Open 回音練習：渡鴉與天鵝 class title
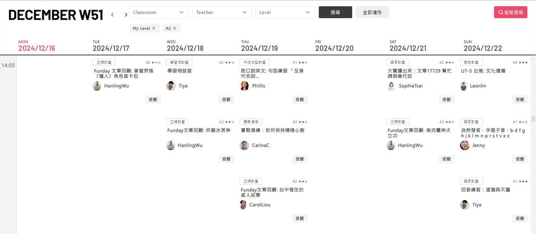Screen dimensions: 536x234 click(x=486, y=189)
